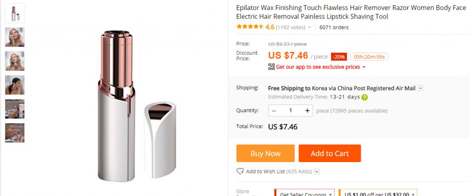The height and width of the screenshot is (196, 470).
Task: Click the five-star rating icons
Action: coord(250,27)
